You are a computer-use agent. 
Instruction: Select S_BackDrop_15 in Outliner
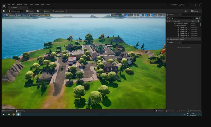coord(184,33)
